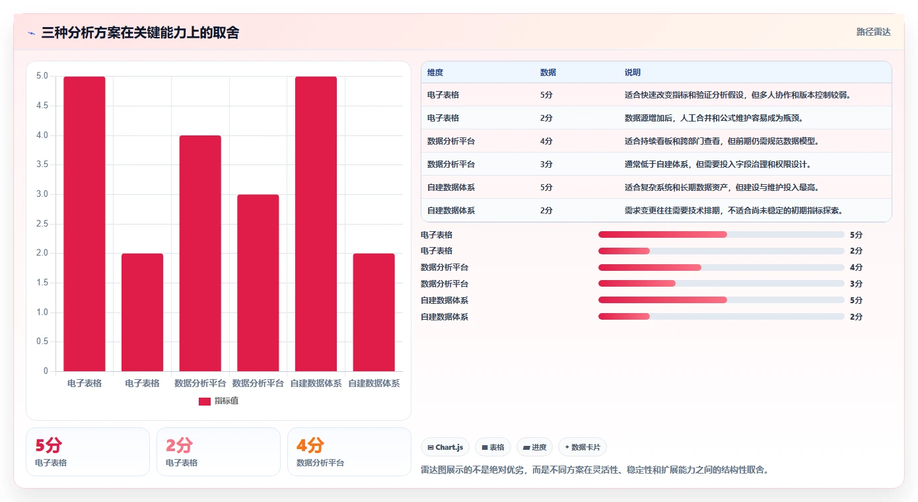Click the 电子表格 progress bar showing 5分
The width and height of the screenshot is (918, 502).
pyautogui.click(x=721, y=234)
